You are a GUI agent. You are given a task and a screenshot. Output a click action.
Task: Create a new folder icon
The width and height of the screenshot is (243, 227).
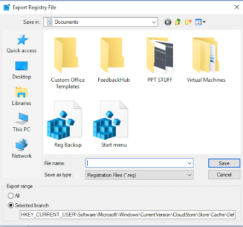pyautogui.click(x=188, y=22)
